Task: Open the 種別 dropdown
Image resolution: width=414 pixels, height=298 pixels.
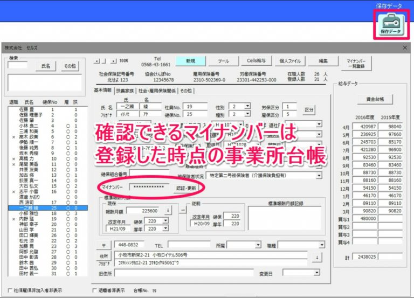Action: coord(247,114)
